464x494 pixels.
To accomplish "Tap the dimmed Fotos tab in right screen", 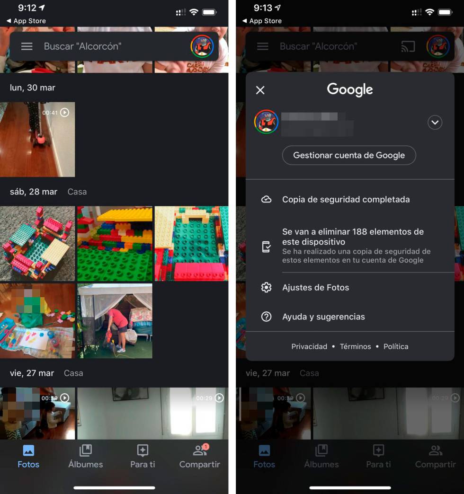I will coord(264,457).
